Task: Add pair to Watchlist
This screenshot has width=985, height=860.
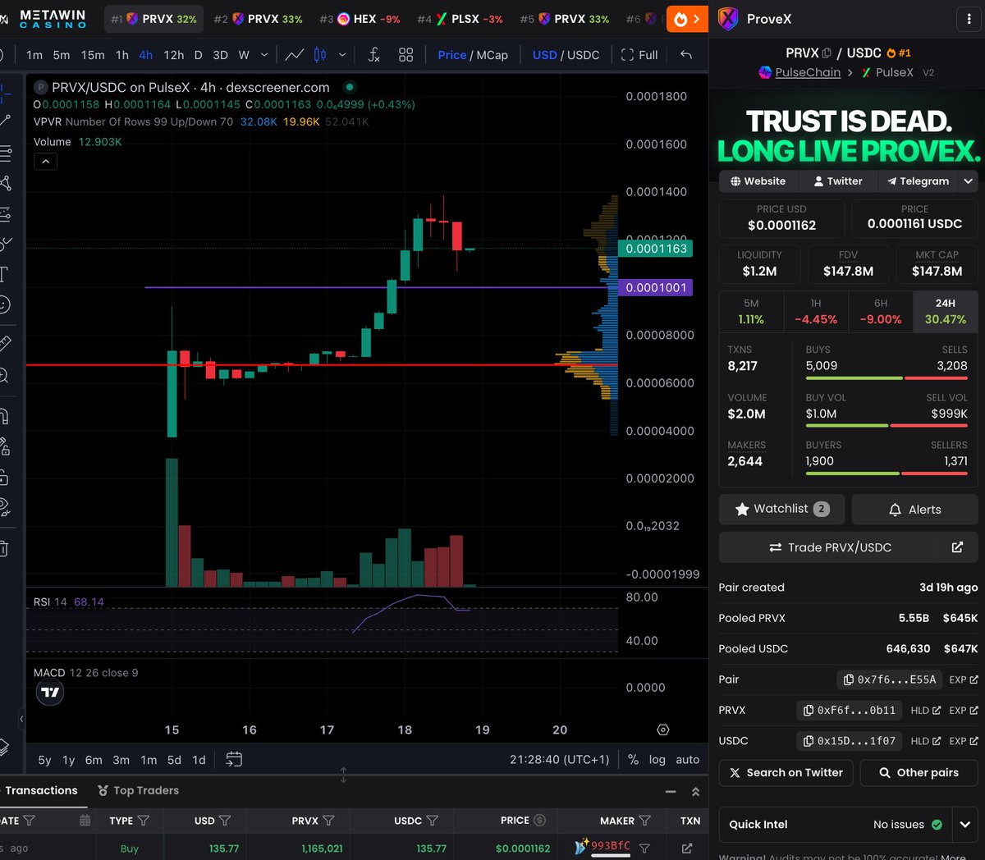Action: coord(782,510)
